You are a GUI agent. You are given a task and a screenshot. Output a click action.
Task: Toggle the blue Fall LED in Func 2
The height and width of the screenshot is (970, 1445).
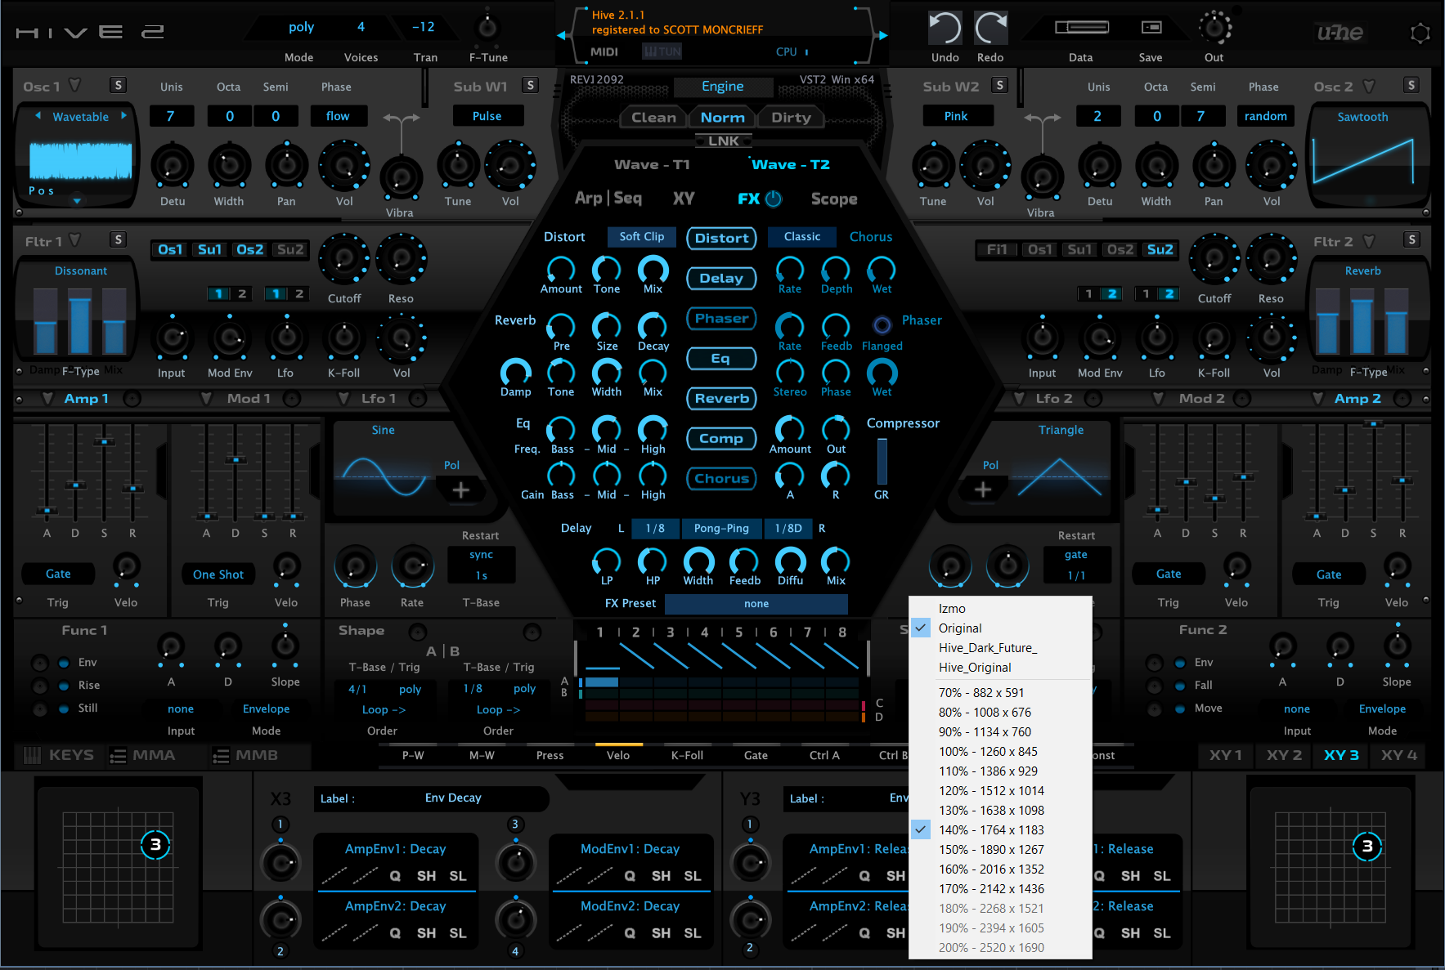tap(1180, 686)
